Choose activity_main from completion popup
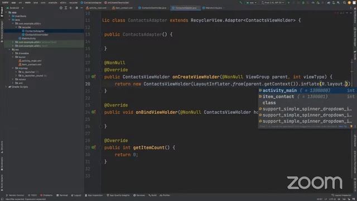The width and height of the screenshot is (357, 201). click(307, 90)
